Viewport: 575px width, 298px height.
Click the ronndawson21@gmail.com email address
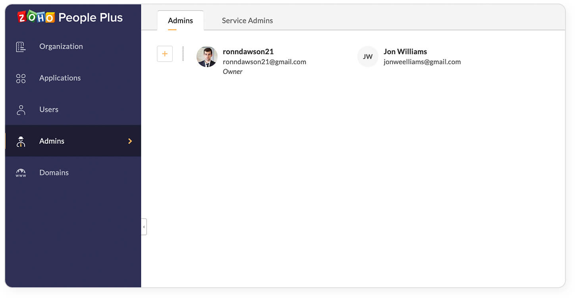(264, 62)
